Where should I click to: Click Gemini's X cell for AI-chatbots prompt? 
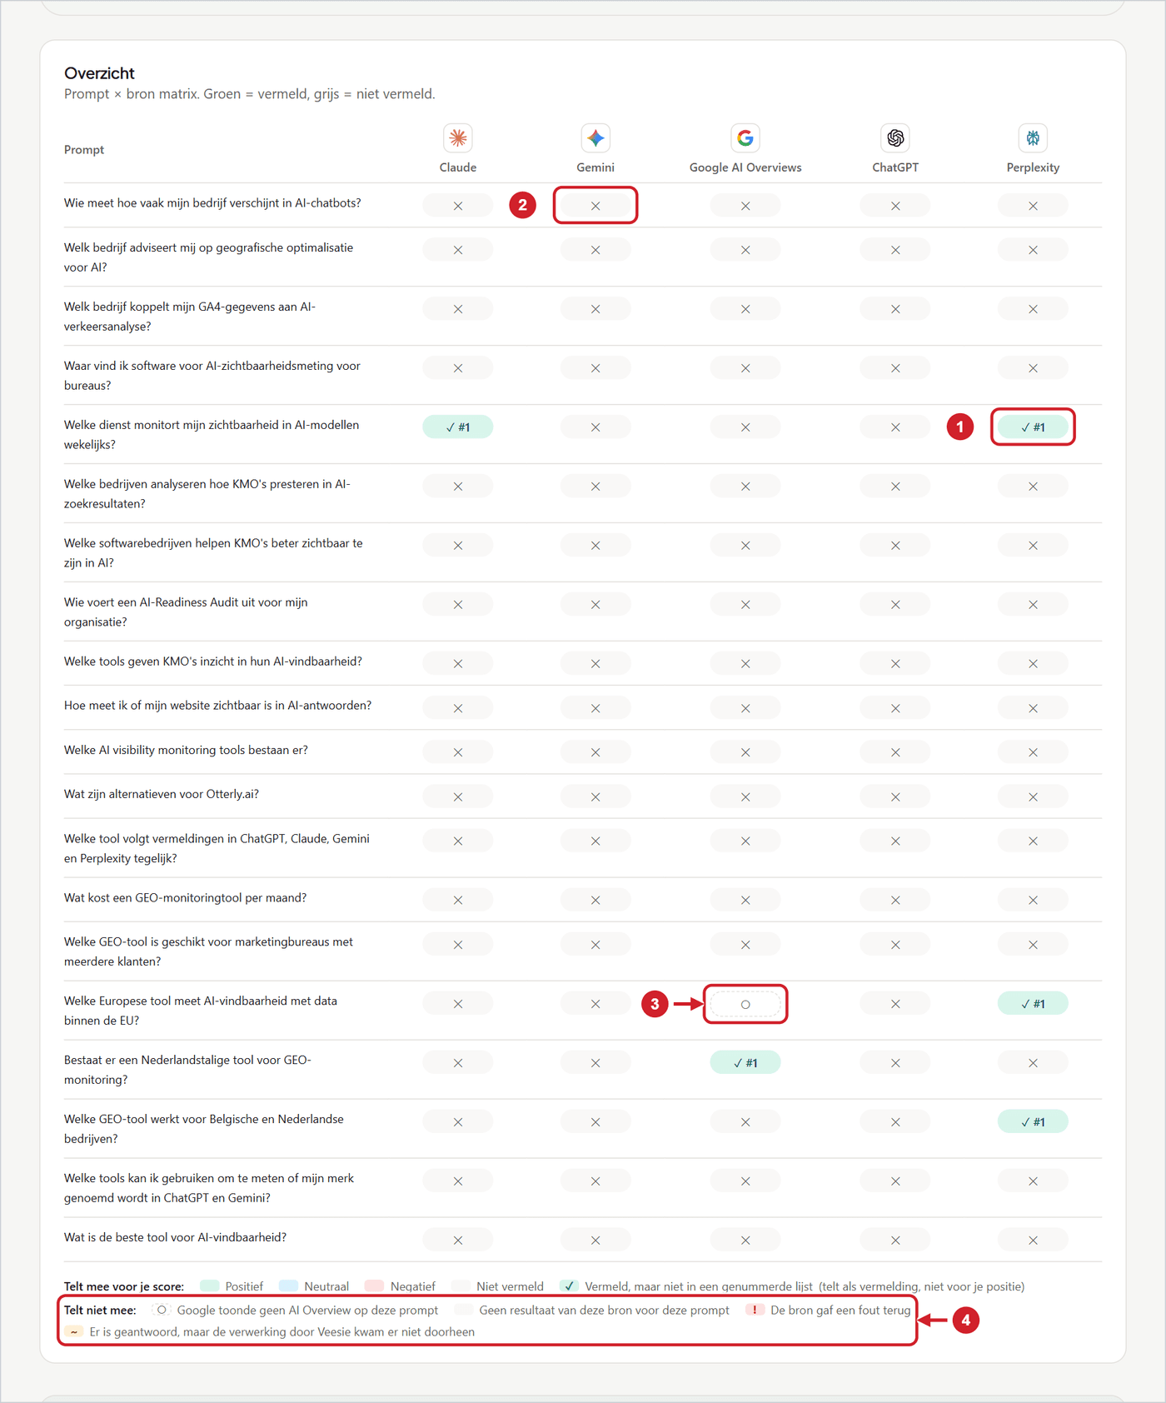(595, 206)
